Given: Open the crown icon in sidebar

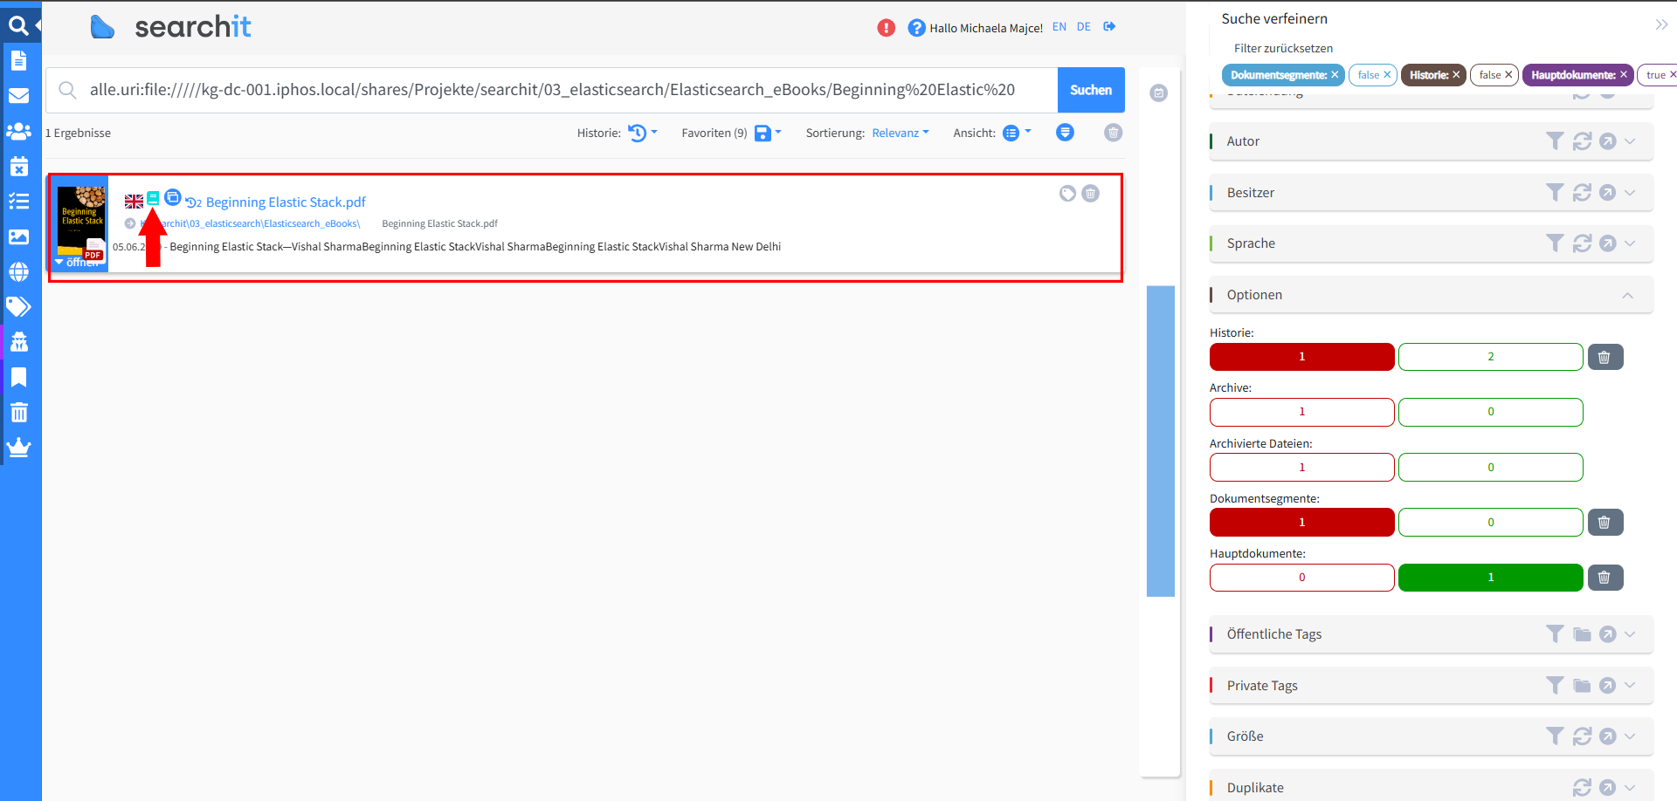Looking at the screenshot, I should click(x=18, y=448).
